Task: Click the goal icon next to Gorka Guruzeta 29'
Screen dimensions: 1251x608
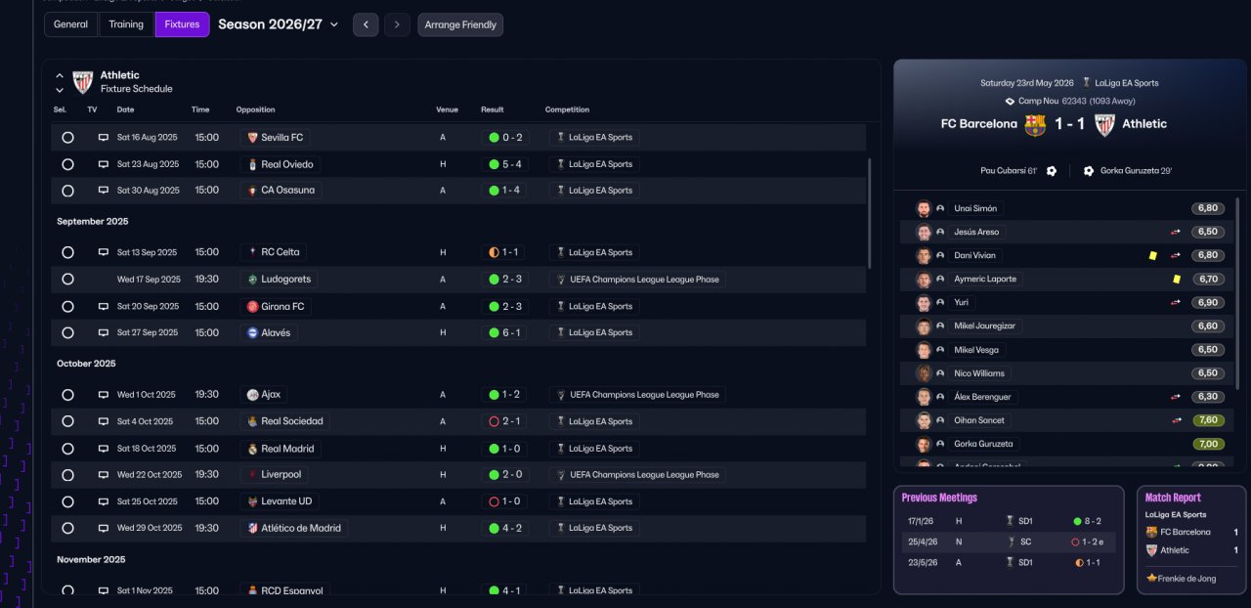Action: click(x=1089, y=171)
